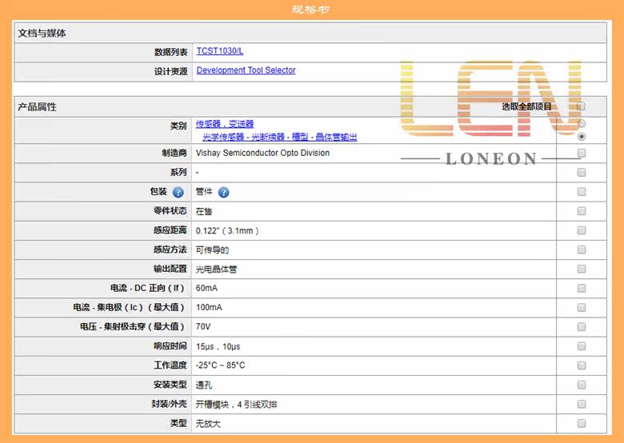
Task: Open the 传感器，变送器 category link
Action: point(225,124)
